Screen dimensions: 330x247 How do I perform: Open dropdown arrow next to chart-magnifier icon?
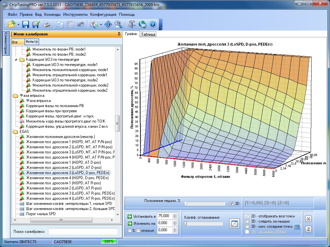click(101, 24)
